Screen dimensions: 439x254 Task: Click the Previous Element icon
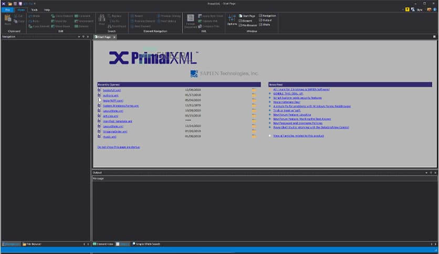click(x=132, y=22)
